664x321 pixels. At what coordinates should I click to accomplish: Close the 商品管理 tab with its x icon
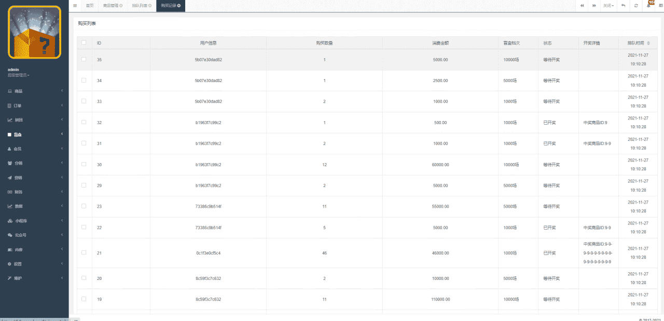click(x=121, y=5)
